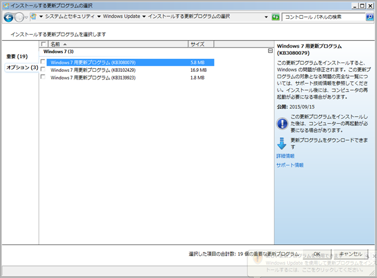This screenshot has height=278, width=377.
Task: Click the Control Panel icon in address bar
Action: (34, 16)
